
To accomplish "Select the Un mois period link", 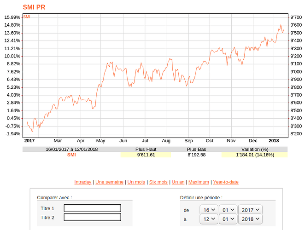I will click(x=136, y=182).
